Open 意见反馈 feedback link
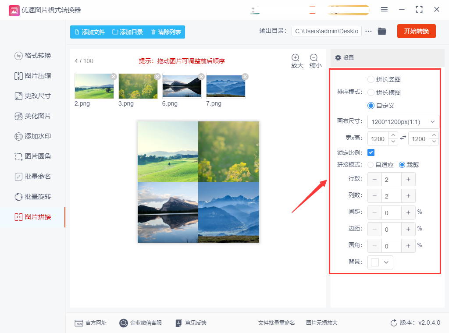This screenshot has height=333, width=449. pyautogui.click(x=191, y=323)
